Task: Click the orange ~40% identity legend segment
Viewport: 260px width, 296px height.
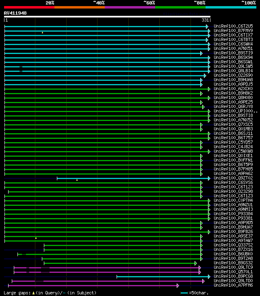Action: pyautogui.click(x=80, y=7)
